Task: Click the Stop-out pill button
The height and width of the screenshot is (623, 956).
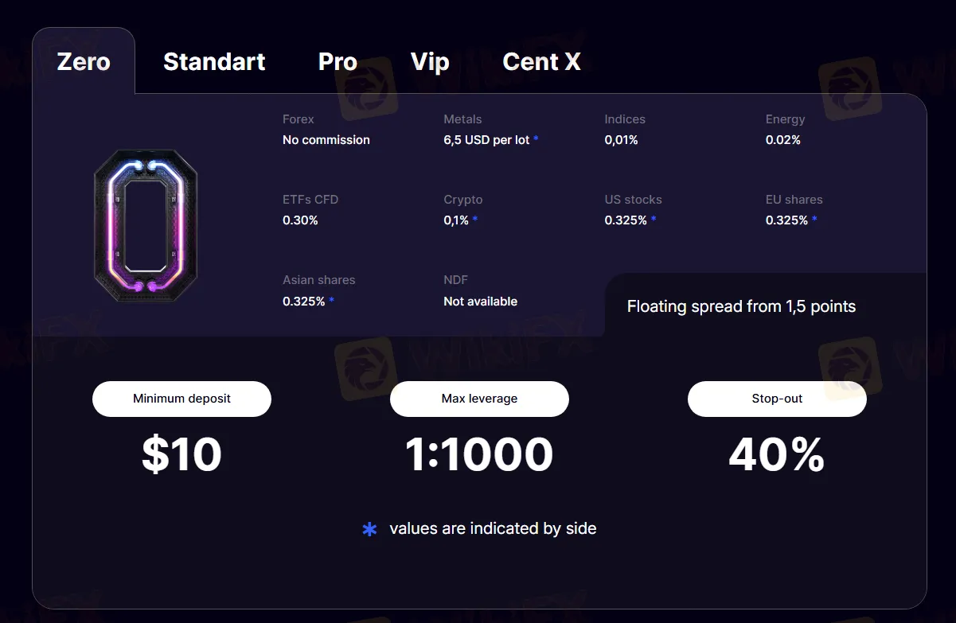Action: (x=777, y=399)
